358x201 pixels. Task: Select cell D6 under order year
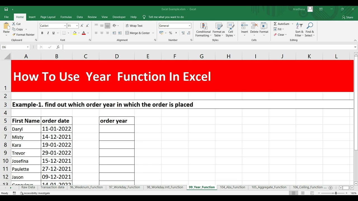point(117,129)
